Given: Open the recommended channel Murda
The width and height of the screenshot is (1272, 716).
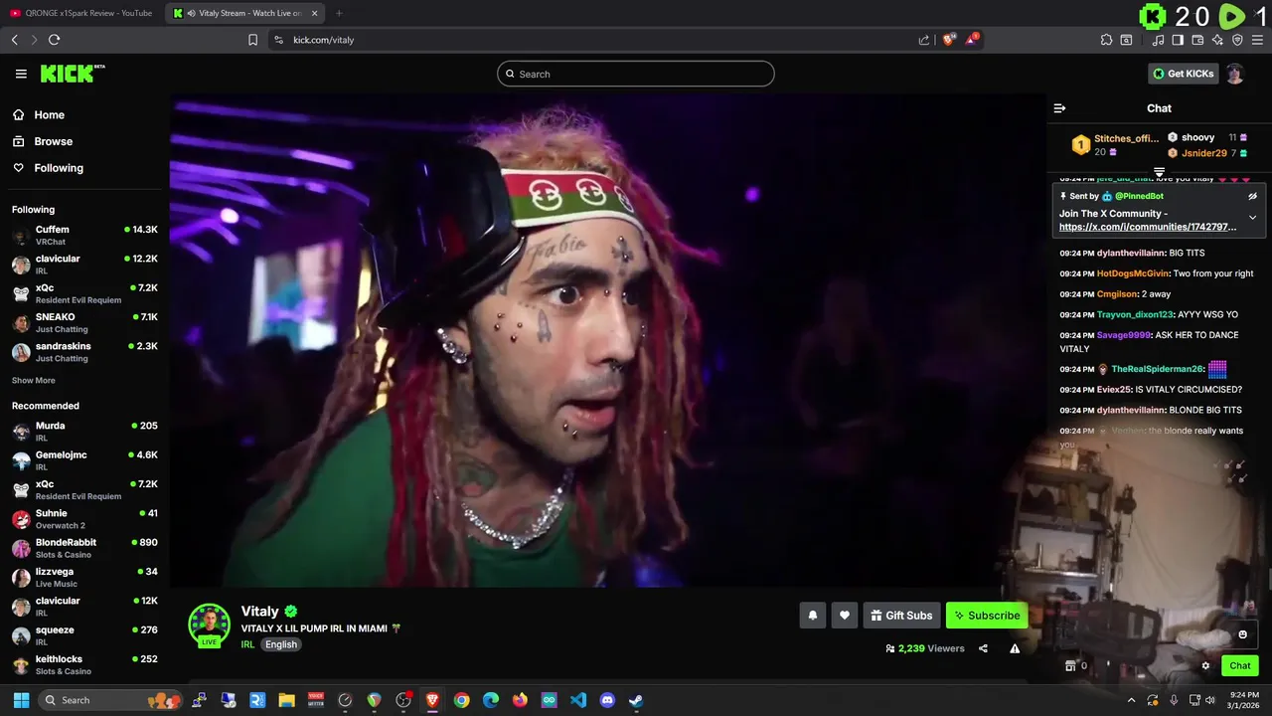Looking at the screenshot, I should click(84, 432).
